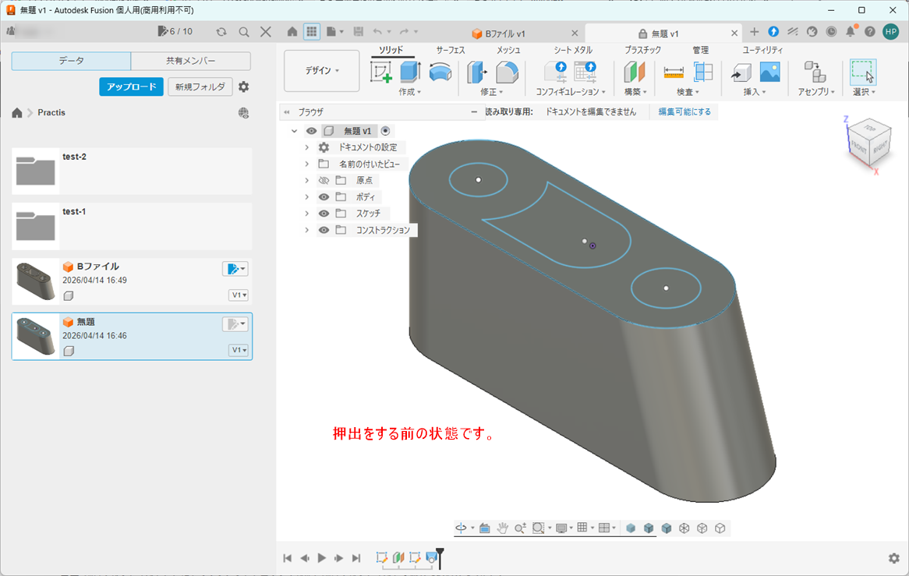Go to Home tab icon
909x576 pixels.
[292, 32]
